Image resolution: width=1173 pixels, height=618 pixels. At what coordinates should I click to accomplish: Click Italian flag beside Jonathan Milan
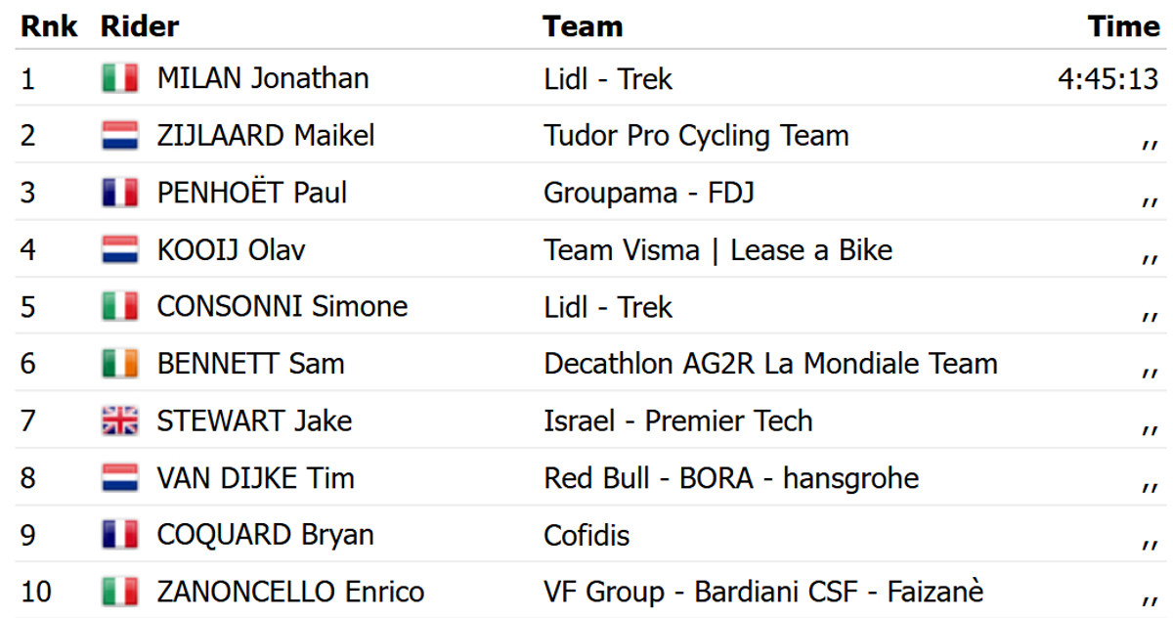click(119, 78)
